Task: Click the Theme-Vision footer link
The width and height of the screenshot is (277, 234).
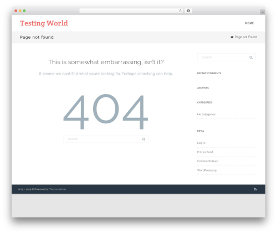Action: (58, 189)
